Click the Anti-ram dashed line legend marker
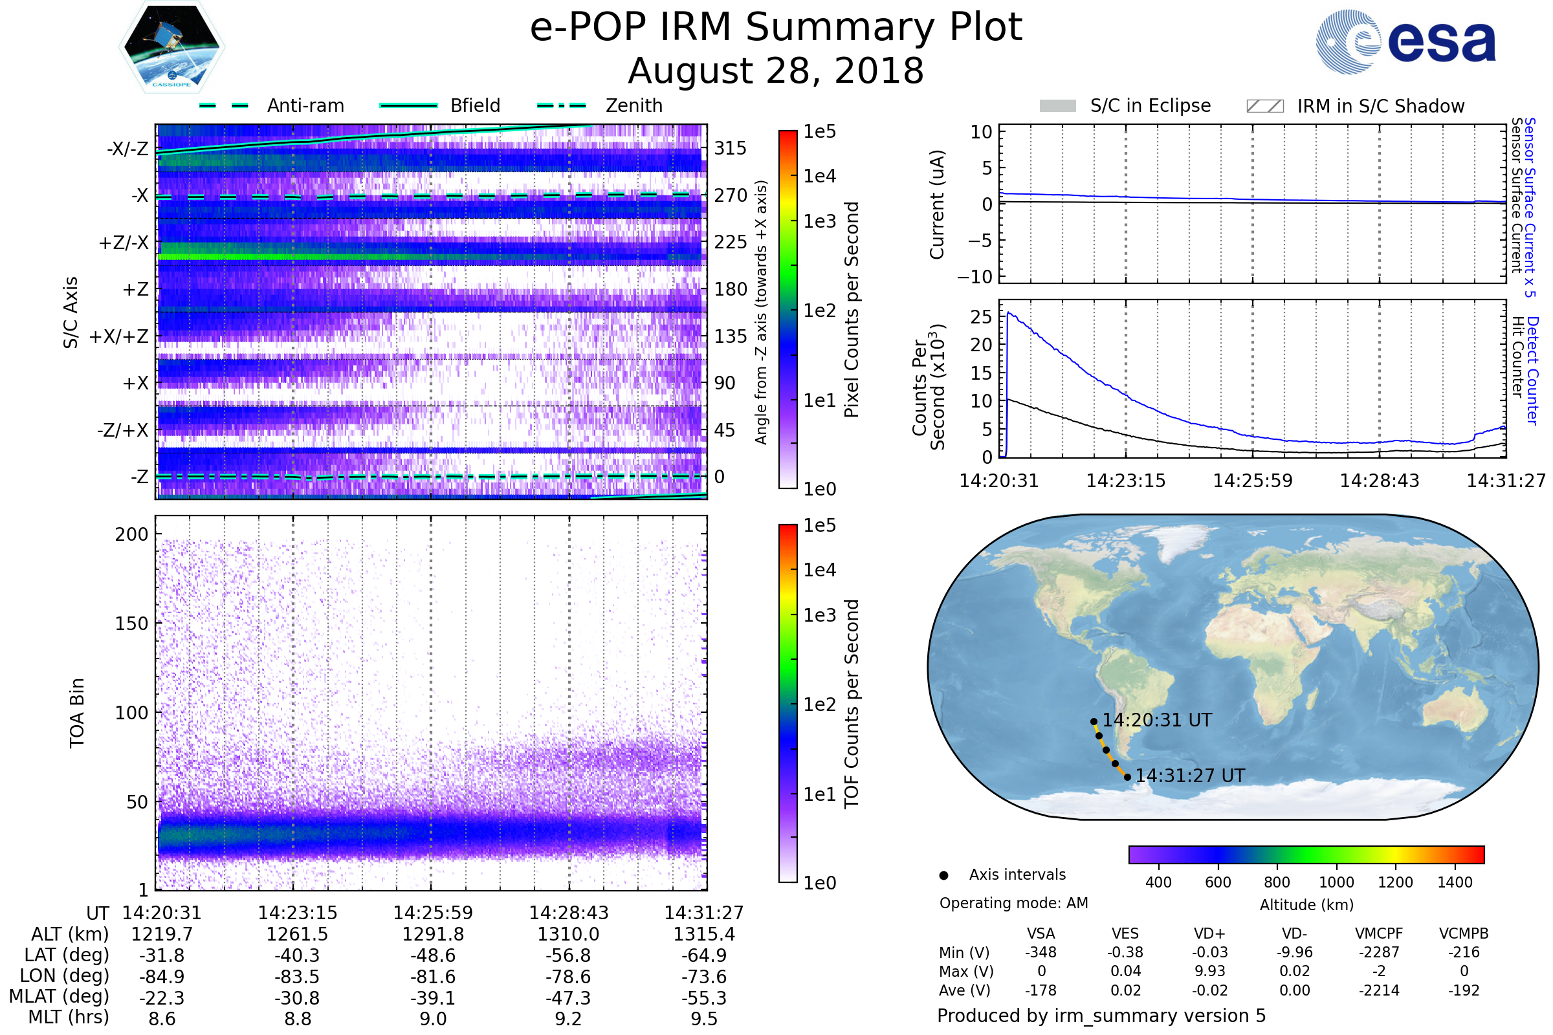 [x=224, y=105]
